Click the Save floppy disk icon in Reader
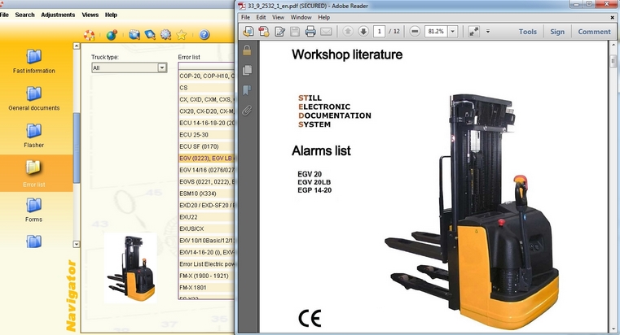Image resolution: width=620 pixels, height=335 pixels. tap(295, 32)
